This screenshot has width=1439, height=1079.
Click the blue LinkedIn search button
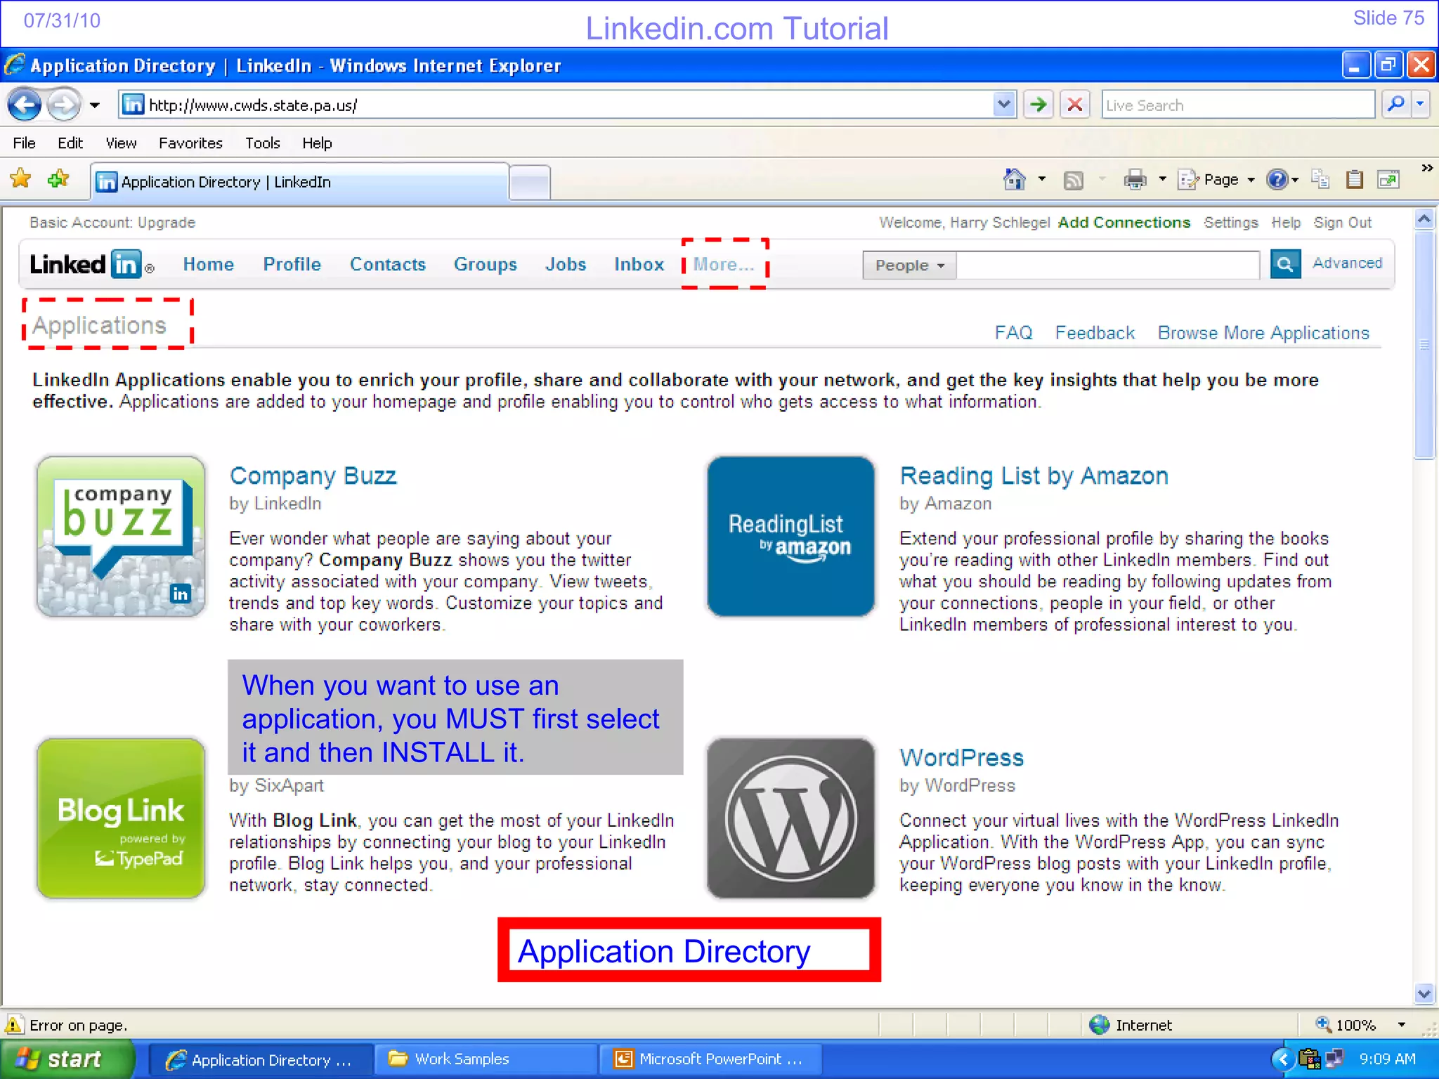[1285, 264]
